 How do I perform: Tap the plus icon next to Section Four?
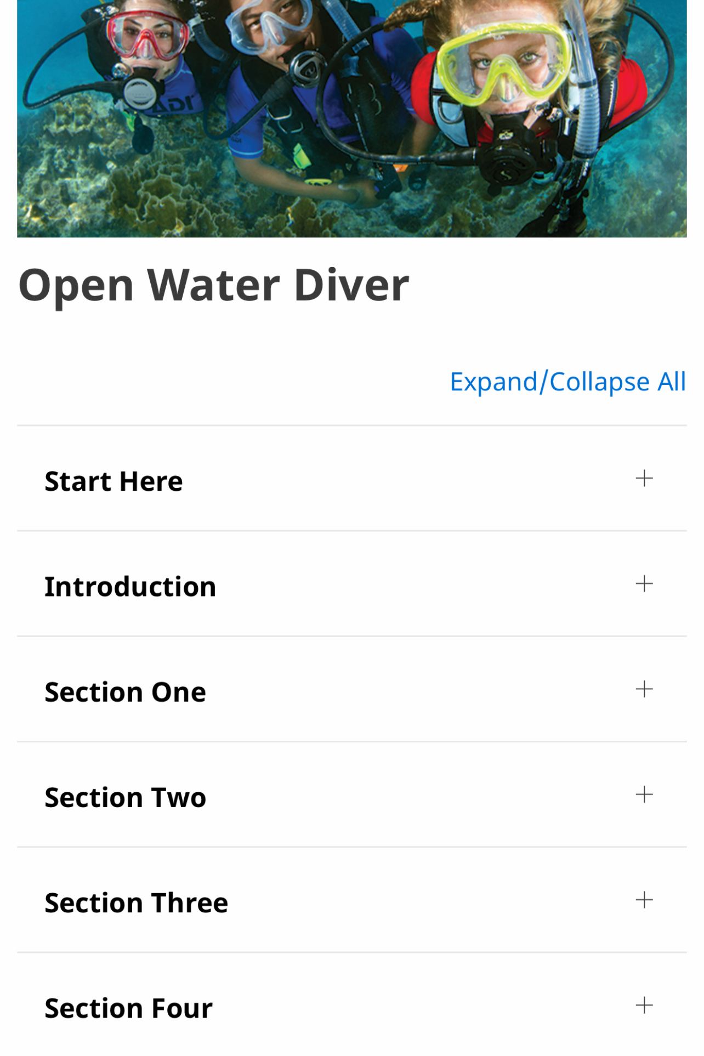[x=644, y=1005]
